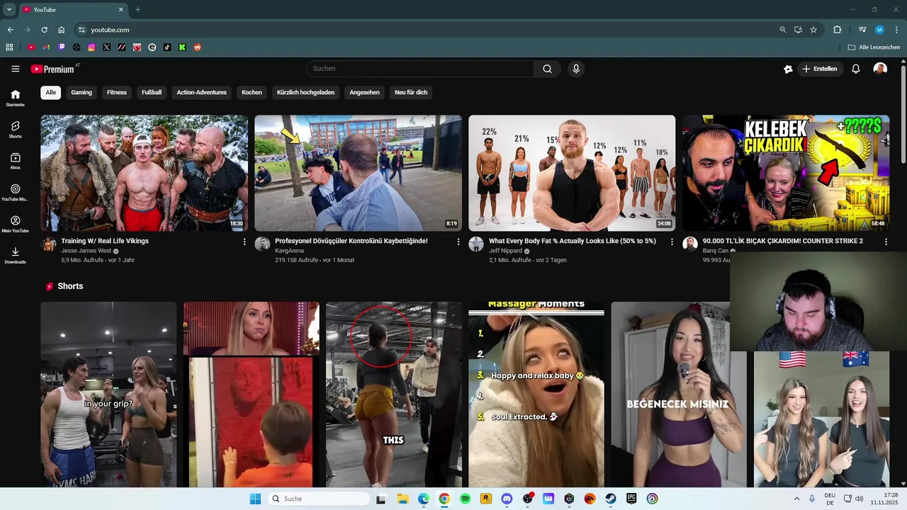The height and width of the screenshot is (510, 907).
Task: Open options for Profesyonel Dövüşçüler video
Action: pos(458,242)
